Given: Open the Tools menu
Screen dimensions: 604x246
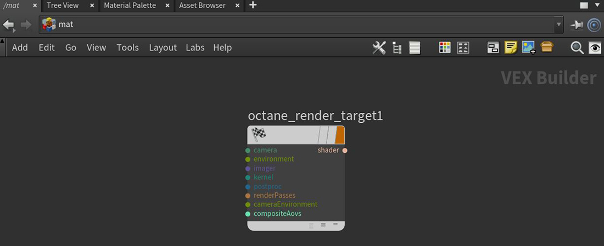Looking at the screenshot, I should coord(127,48).
